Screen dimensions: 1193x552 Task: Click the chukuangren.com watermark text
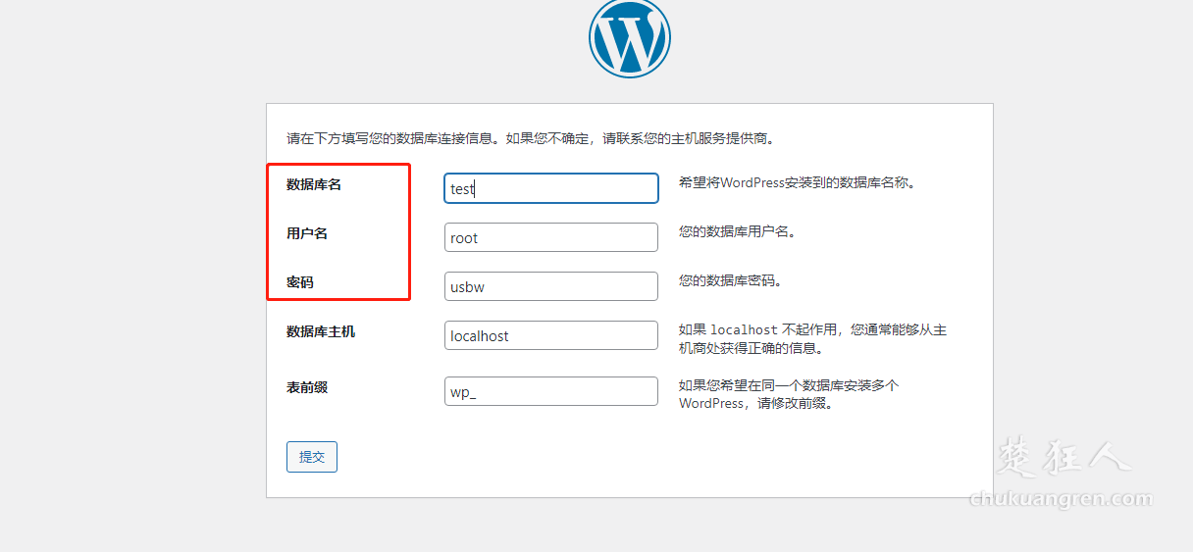[x=1061, y=499]
